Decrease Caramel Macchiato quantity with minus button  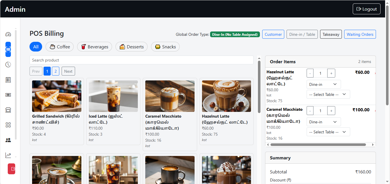pyautogui.click(x=310, y=111)
